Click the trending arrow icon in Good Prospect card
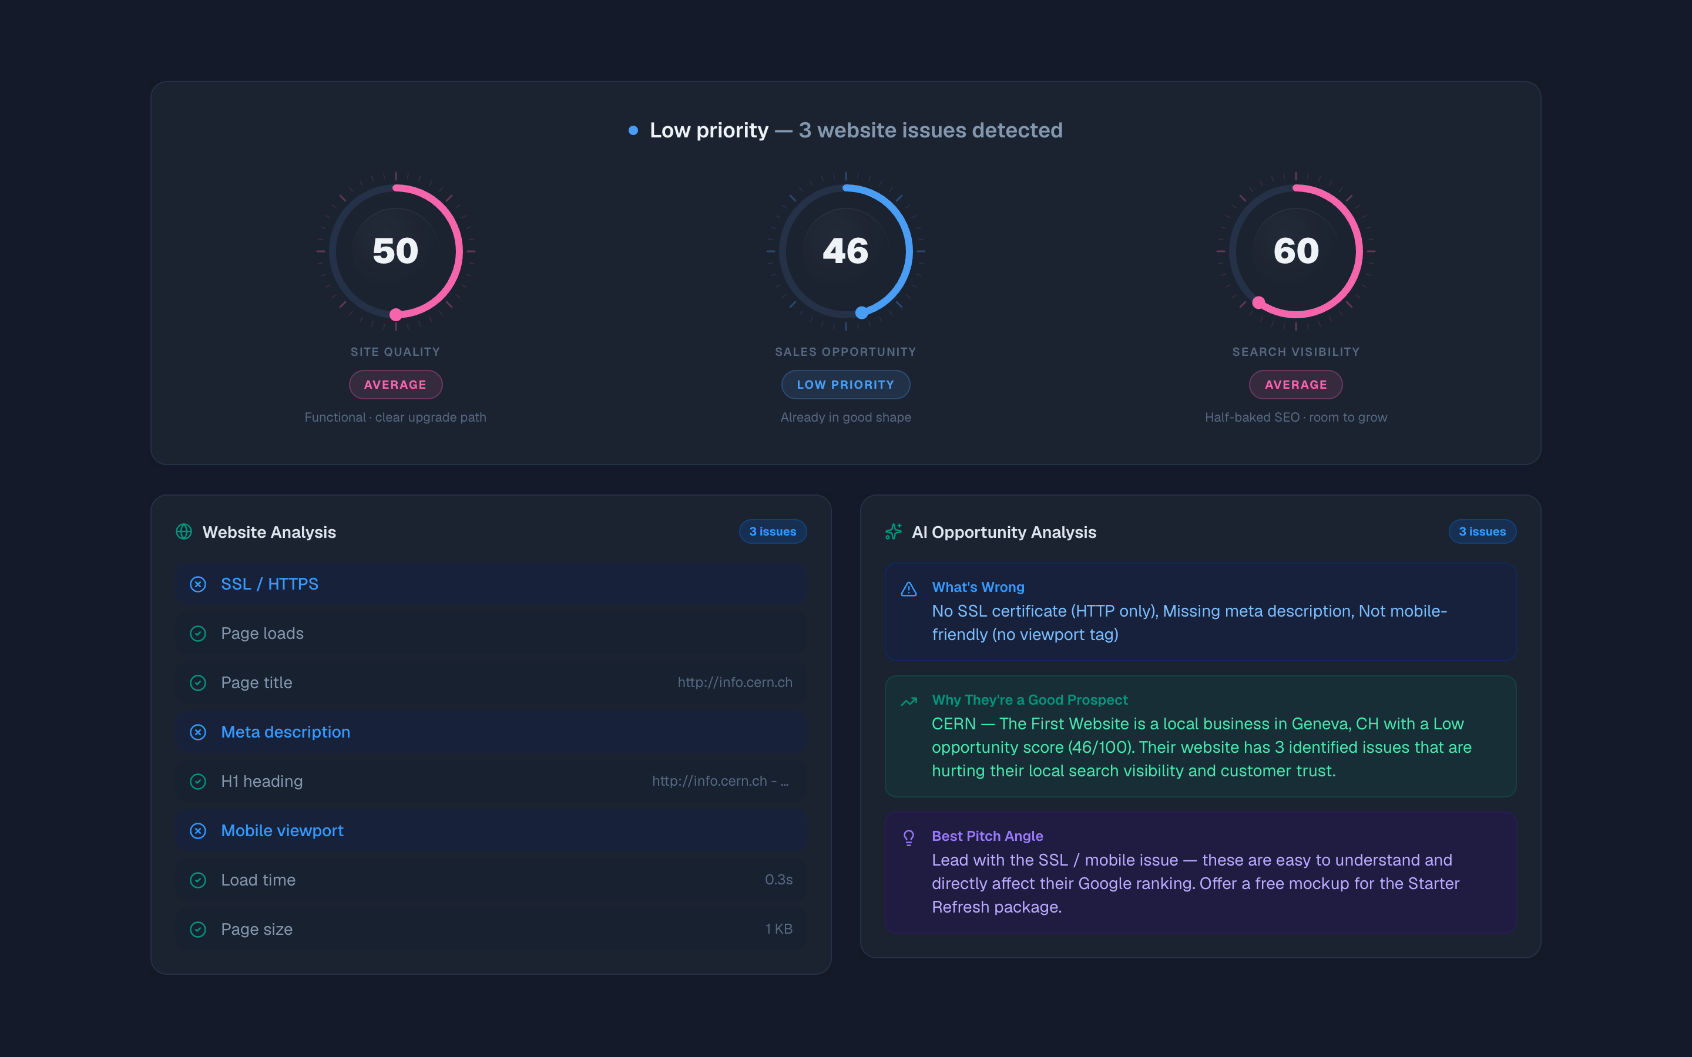 pyautogui.click(x=909, y=702)
